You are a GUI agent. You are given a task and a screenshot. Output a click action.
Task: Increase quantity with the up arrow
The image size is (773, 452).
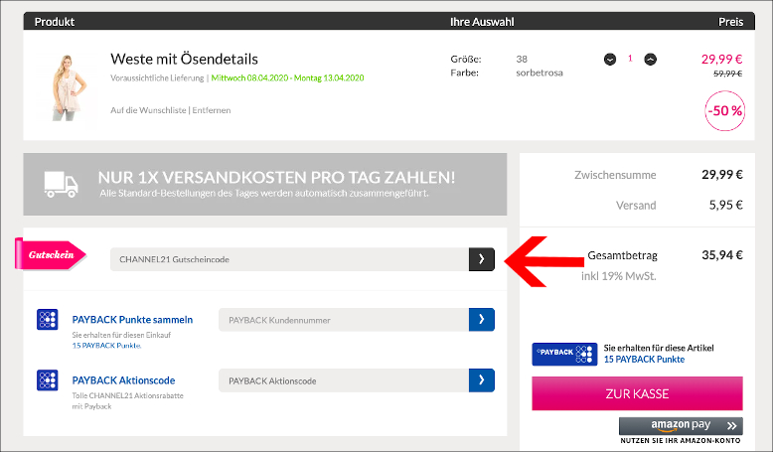pyautogui.click(x=650, y=60)
